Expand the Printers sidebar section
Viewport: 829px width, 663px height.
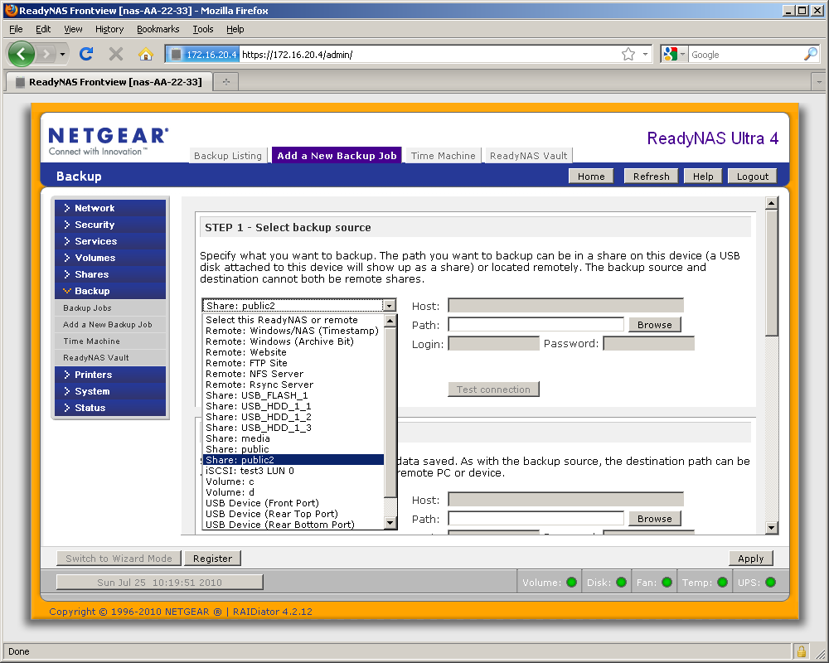(x=110, y=375)
